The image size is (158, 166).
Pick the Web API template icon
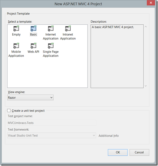tap(34, 46)
